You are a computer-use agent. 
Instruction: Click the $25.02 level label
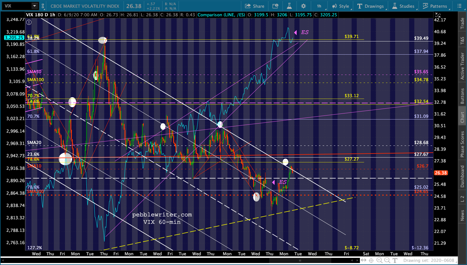pyautogui.click(x=421, y=187)
